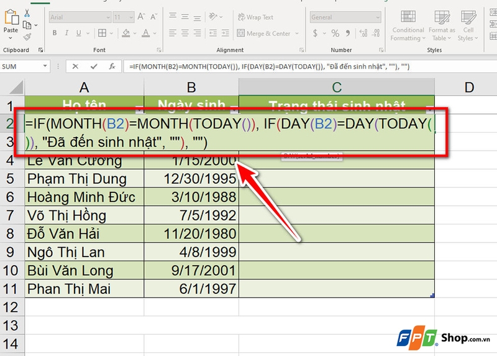Open Number group dialog launcher
The height and width of the screenshot is (356, 497).
click(381, 50)
